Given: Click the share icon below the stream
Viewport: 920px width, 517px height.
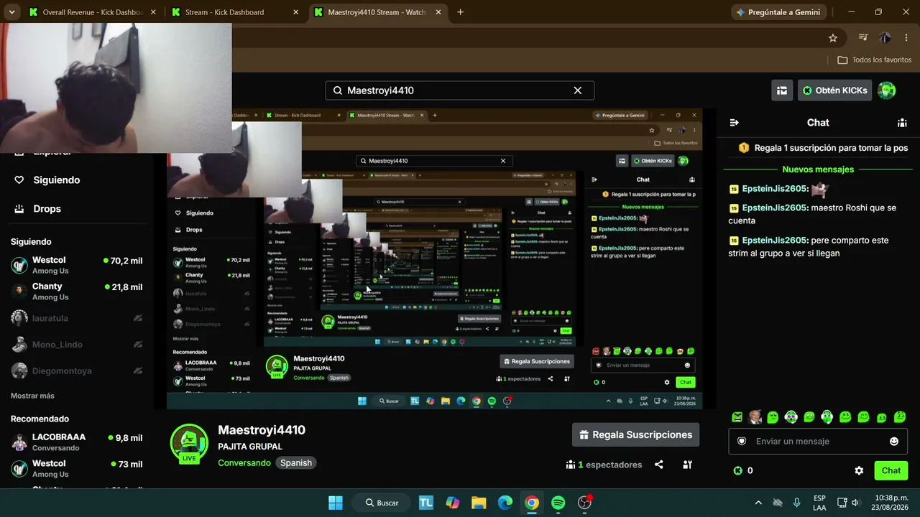Looking at the screenshot, I should coord(659,465).
